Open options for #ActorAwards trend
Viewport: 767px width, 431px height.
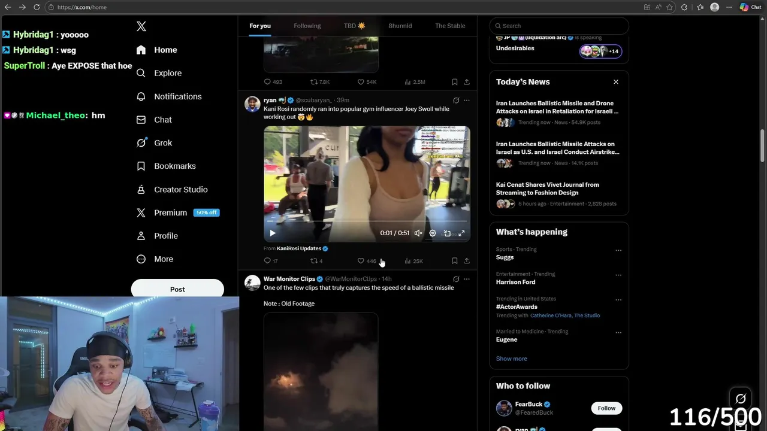tap(618, 300)
